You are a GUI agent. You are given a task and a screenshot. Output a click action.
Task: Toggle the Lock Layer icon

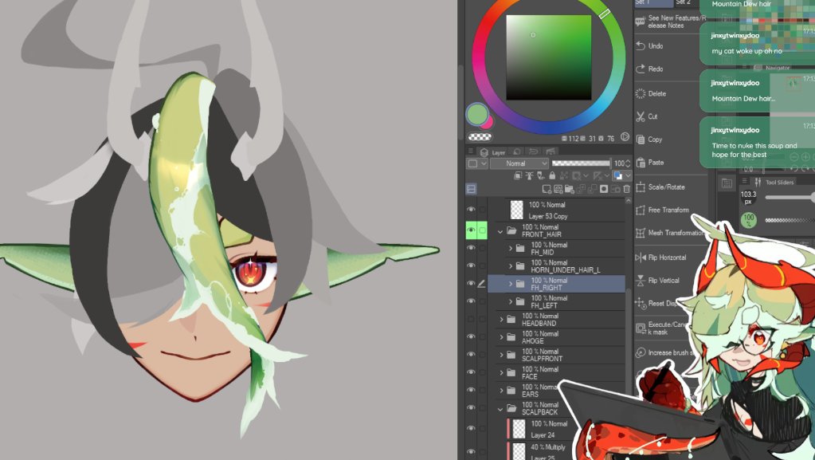click(x=552, y=176)
